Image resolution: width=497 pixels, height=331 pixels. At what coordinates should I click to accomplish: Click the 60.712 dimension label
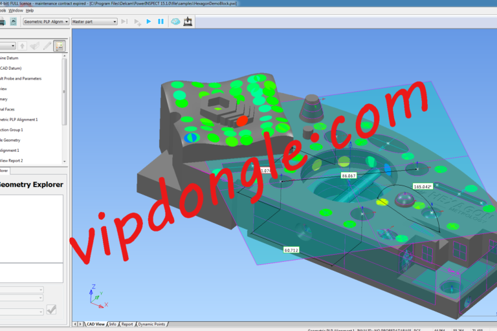[291, 250]
